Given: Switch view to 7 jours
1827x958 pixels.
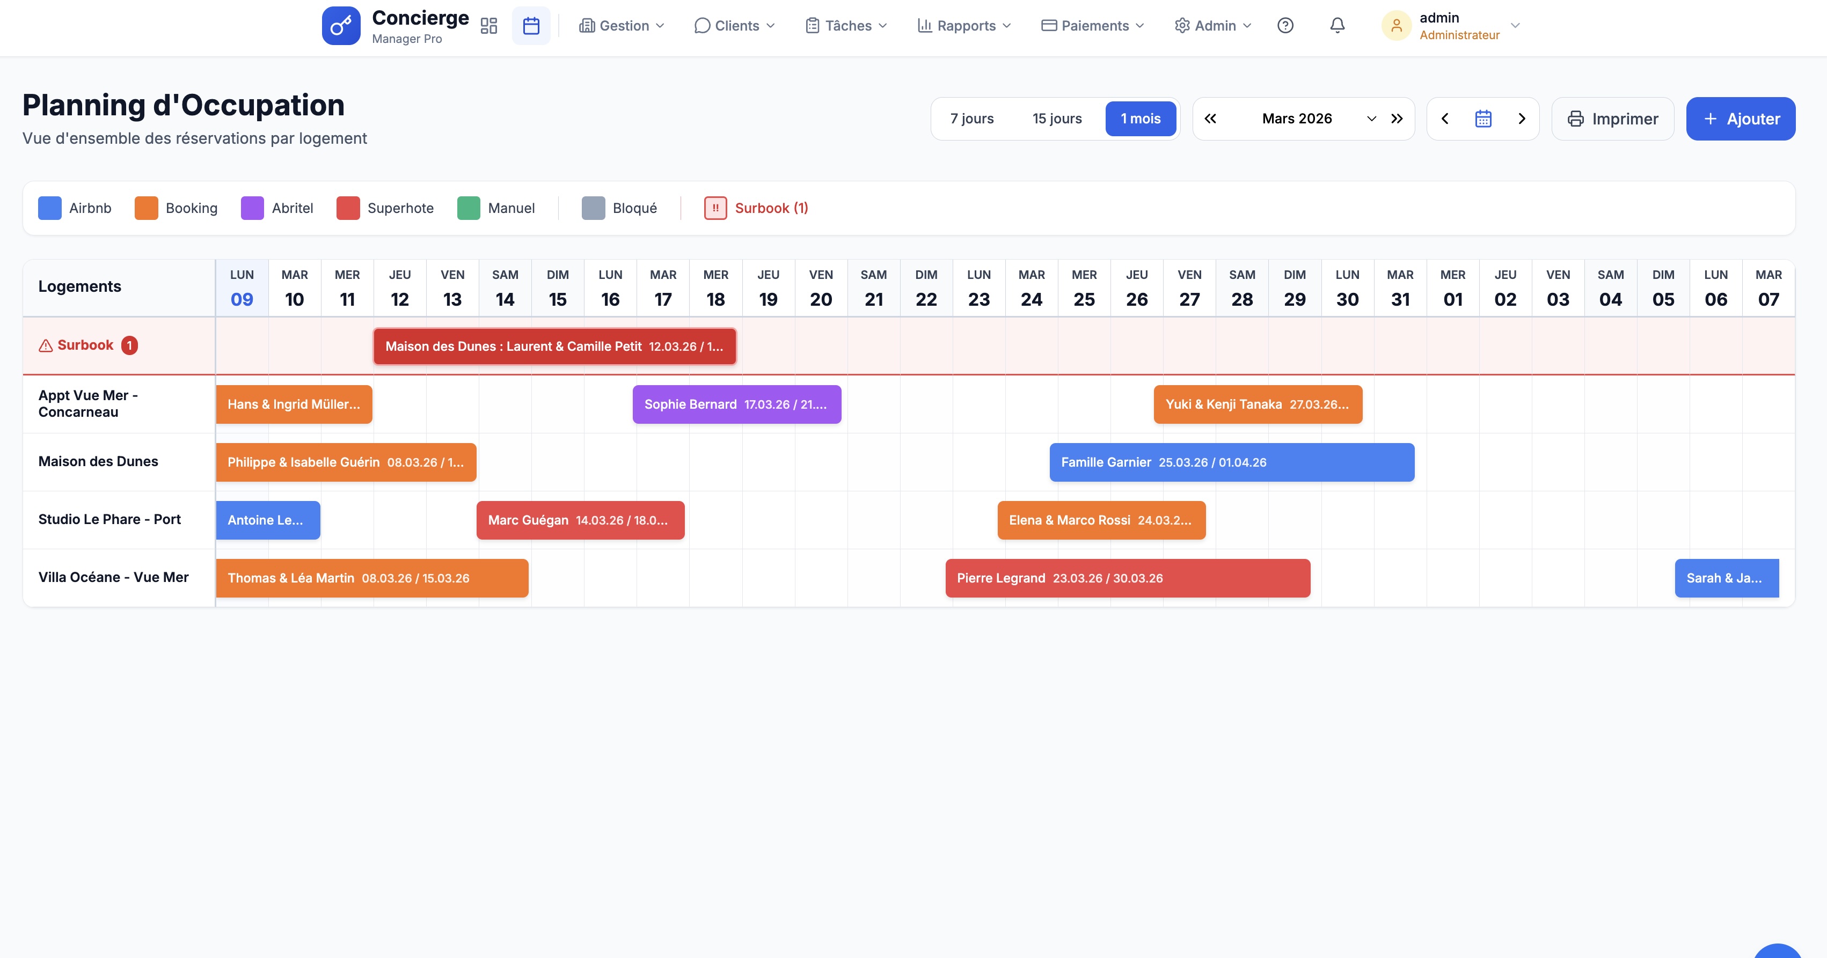Looking at the screenshot, I should click(x=971, y=119).
